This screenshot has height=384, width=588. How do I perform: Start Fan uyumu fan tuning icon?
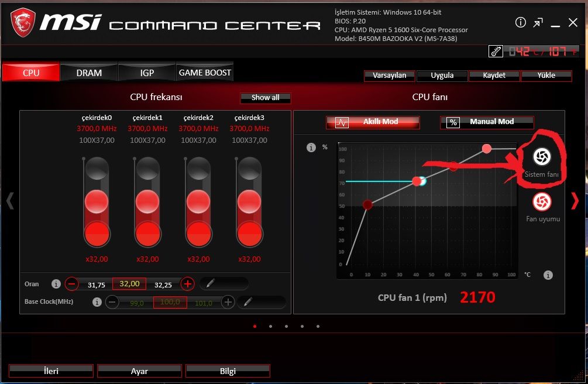pyautogui.click(x=542, y=202)
